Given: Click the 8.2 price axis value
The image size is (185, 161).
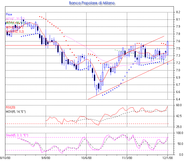Looking at the screenshot, I should pos(178,12).
